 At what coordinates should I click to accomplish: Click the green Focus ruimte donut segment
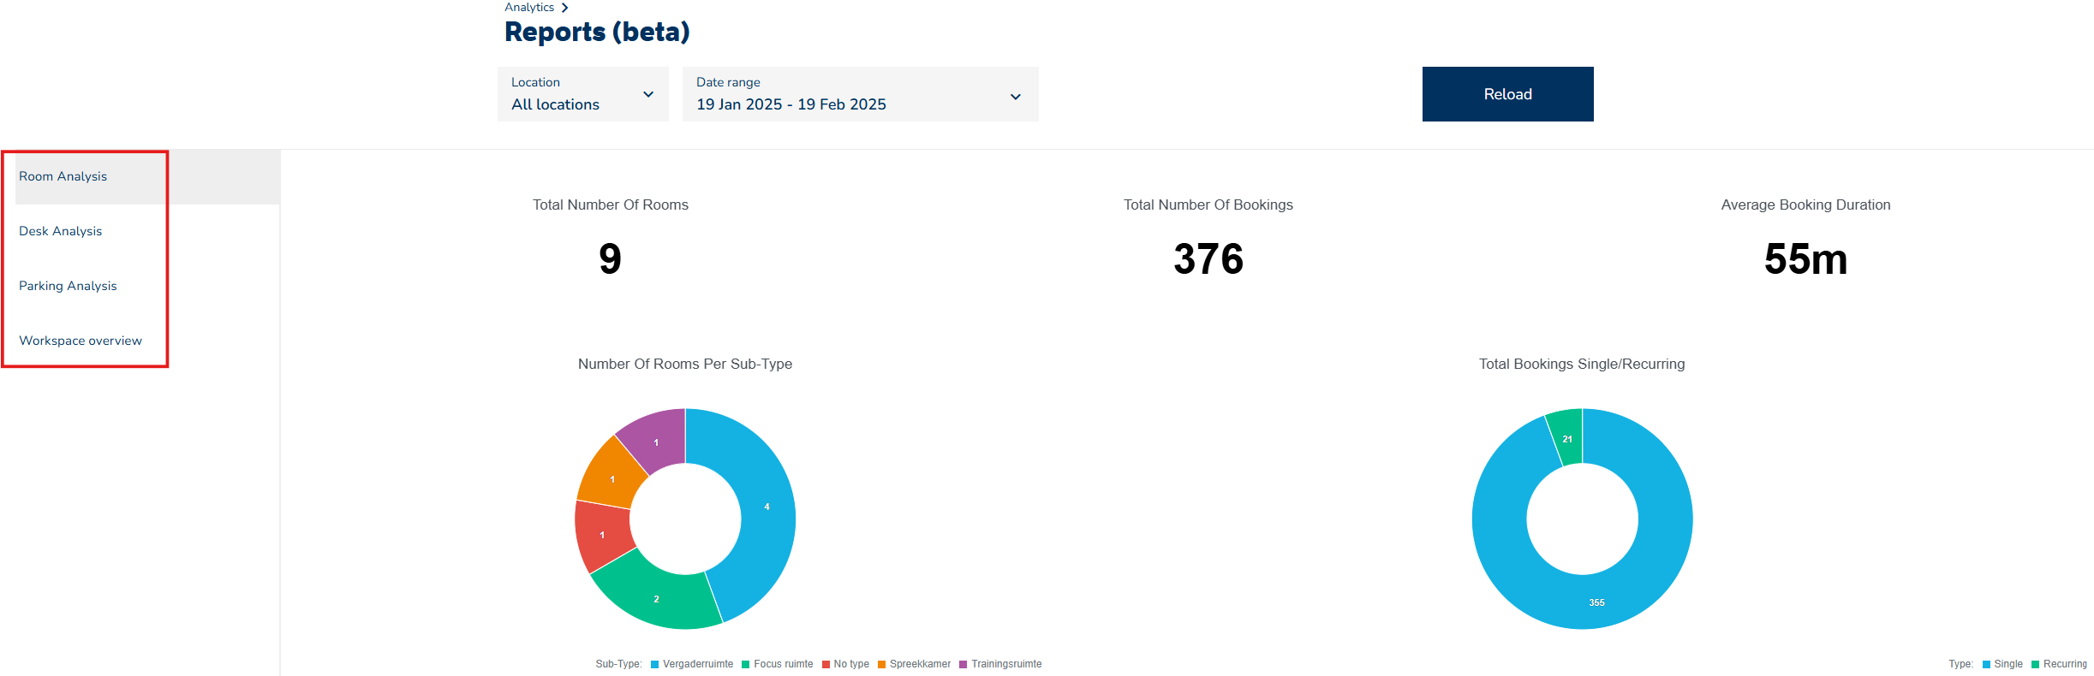(657, 598)
